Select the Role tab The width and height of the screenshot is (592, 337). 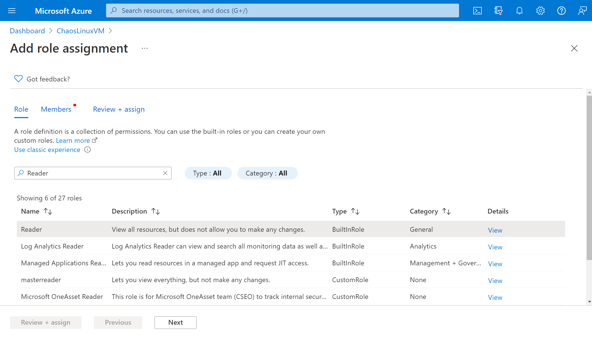click(21, 109)
